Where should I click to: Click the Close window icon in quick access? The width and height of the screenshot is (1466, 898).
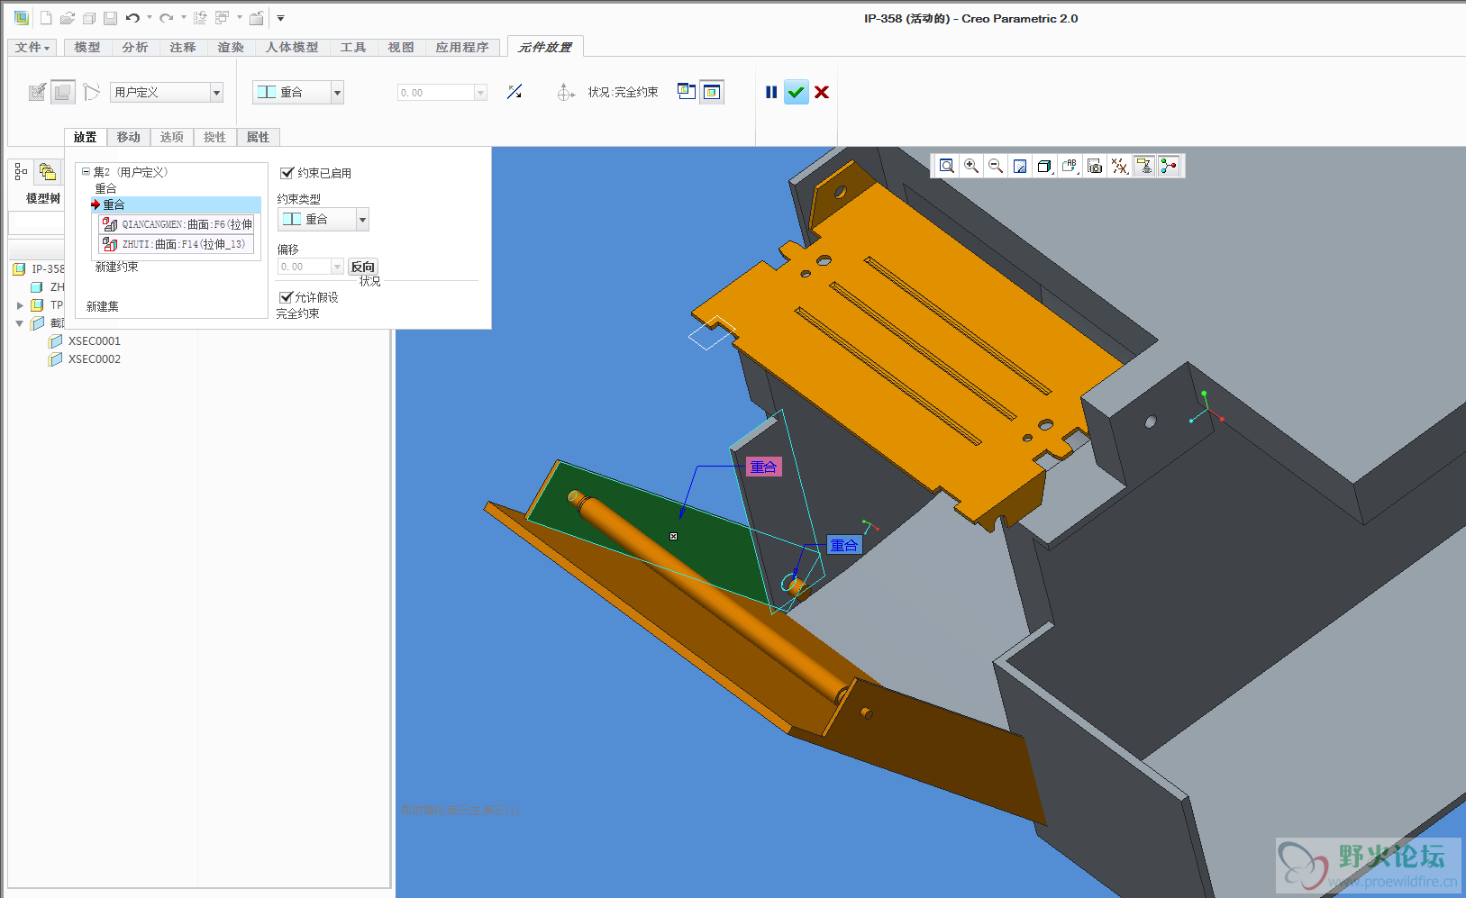point(257,18)
